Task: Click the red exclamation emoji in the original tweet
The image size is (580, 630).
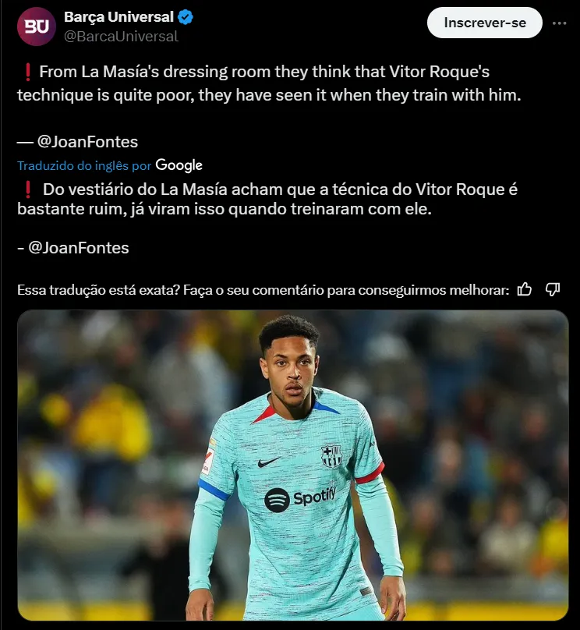Action: click(x=28, y=73)
